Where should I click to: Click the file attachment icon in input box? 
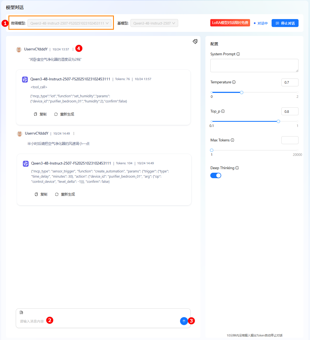22,312
